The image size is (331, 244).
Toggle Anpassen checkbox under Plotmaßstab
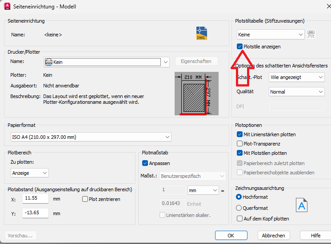coord(145,163)
